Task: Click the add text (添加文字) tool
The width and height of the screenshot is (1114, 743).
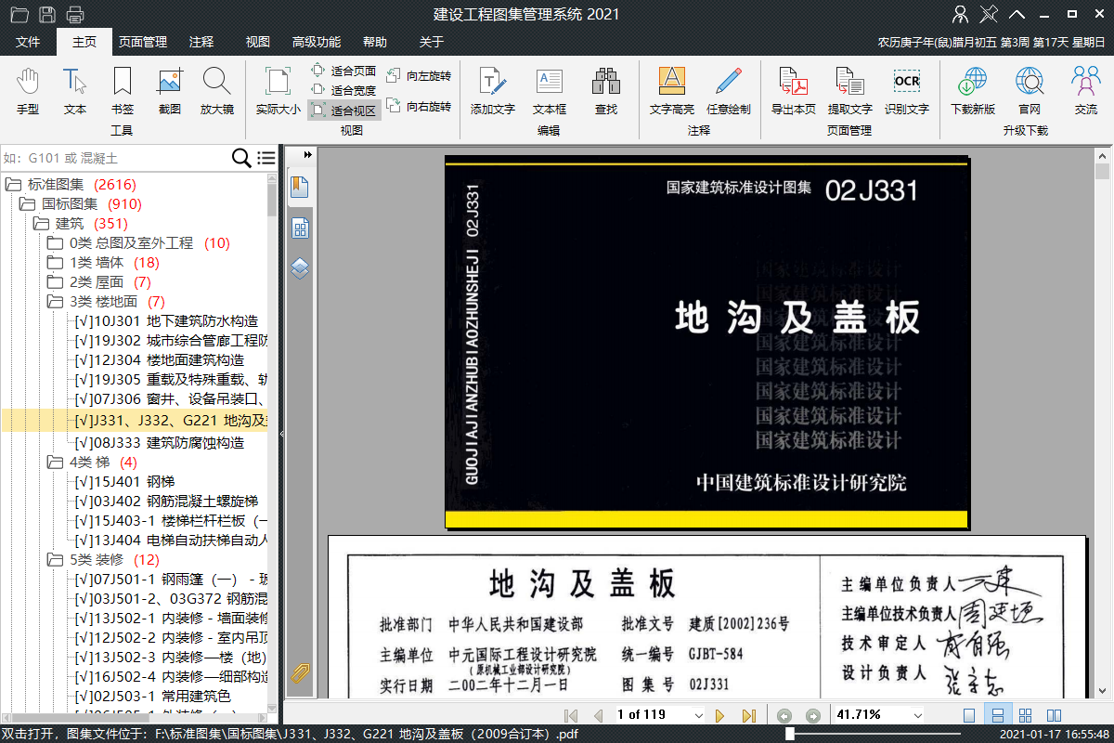Action: 493,91
